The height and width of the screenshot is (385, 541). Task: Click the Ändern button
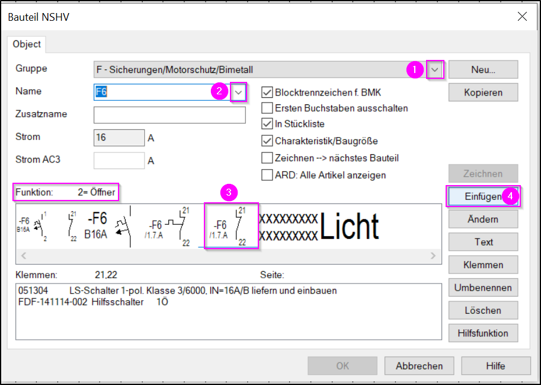click(483, 219)
